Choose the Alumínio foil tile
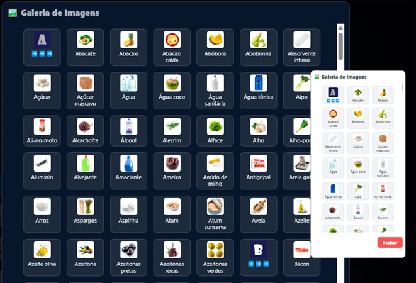416x283 pixels. pos(42,171)
